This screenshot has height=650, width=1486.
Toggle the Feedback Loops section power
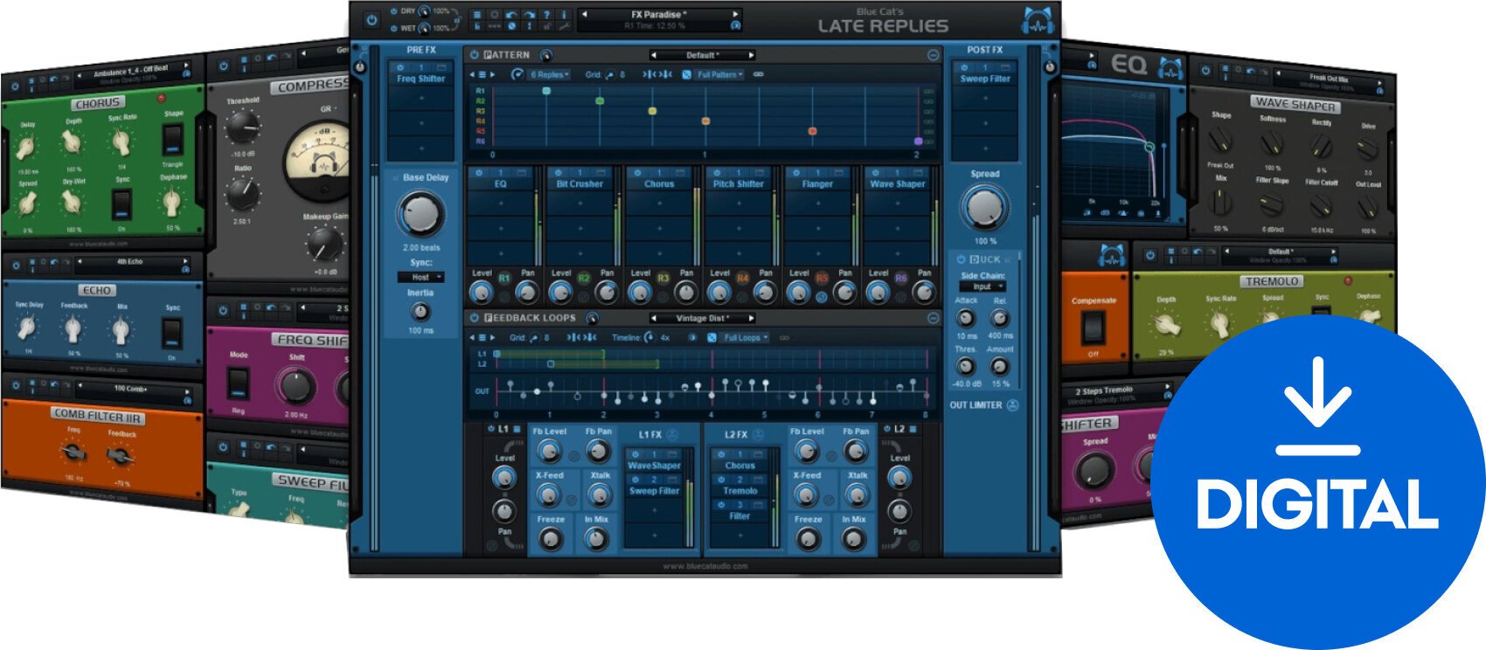tap(475, 318)
